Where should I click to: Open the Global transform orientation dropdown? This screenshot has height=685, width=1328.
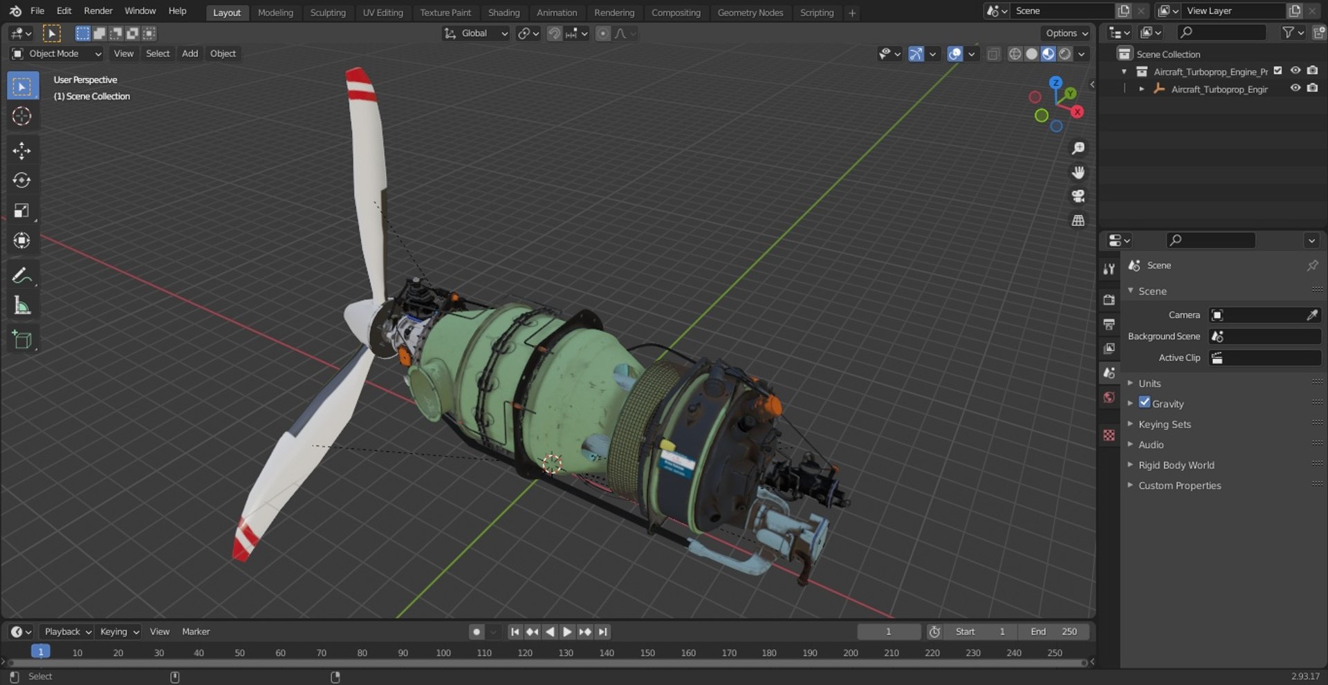click(476, 33)
